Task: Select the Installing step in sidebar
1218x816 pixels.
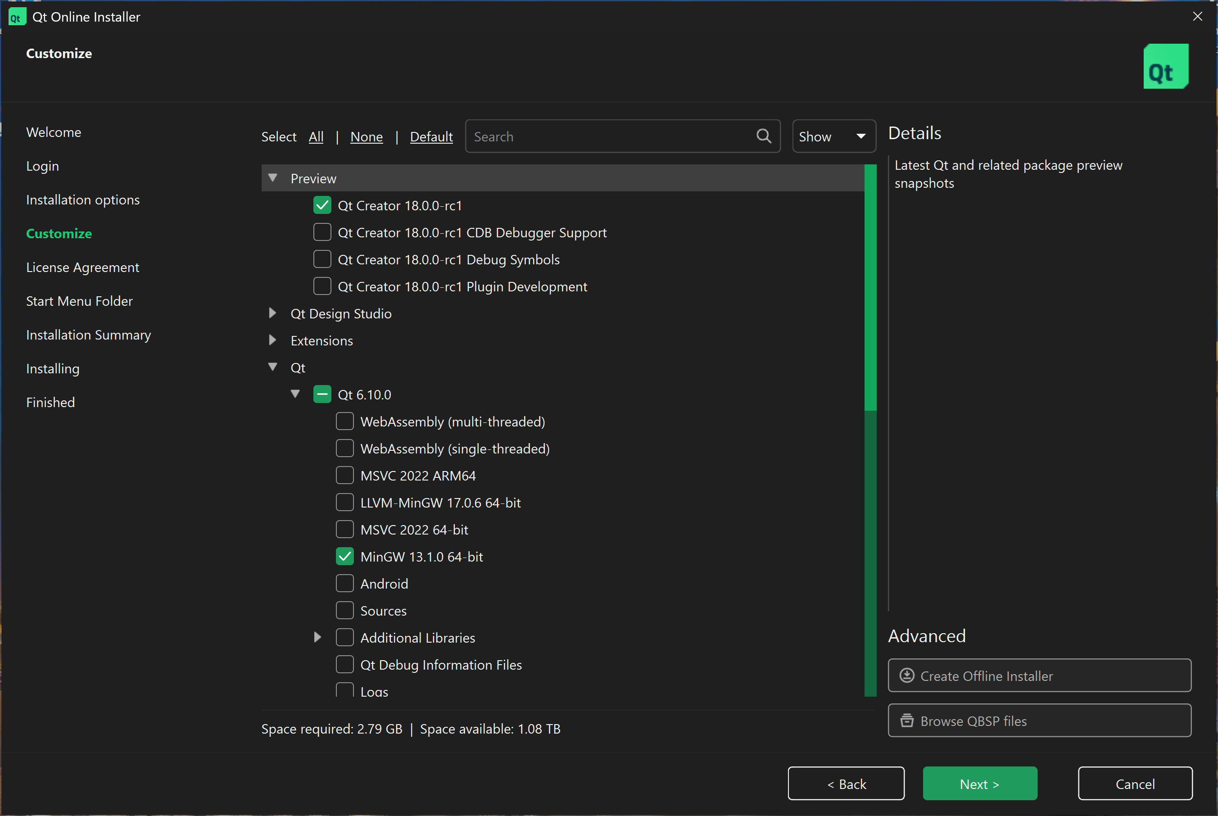Action: click(x=53, y=369)
